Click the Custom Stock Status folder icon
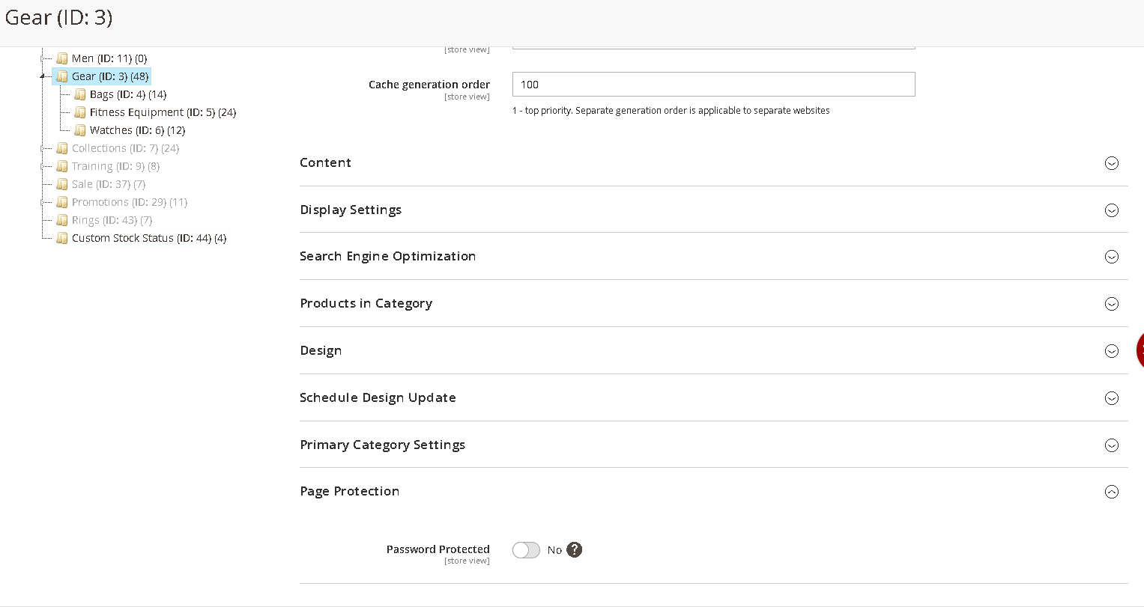The image size is (1144, 607). 62,238
